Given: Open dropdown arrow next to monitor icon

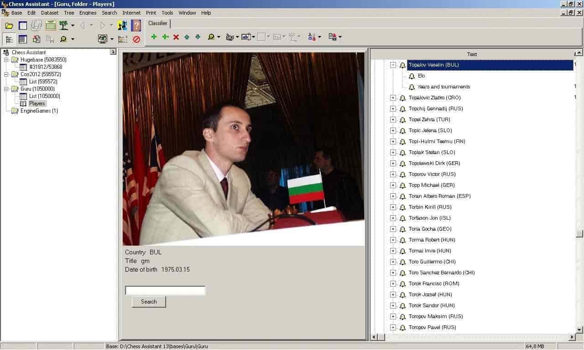Looking at the screenshot, I should [112, 39].
